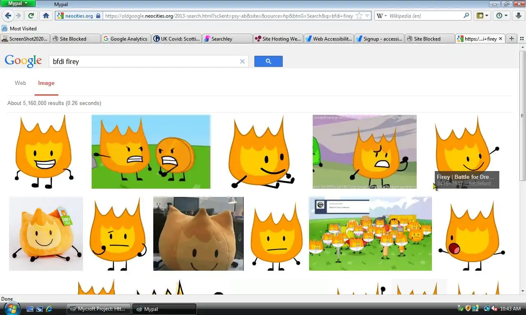
Task: Open the Windows Start menu
Action: (11, 308)
